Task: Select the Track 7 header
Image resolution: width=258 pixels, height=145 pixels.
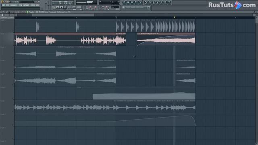Action: click(x=7, y=106)
